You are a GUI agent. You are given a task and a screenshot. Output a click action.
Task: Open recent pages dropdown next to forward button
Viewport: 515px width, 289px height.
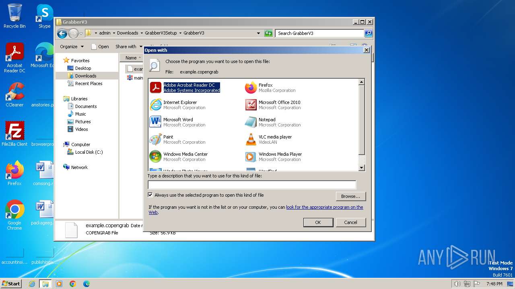[81, 33]
